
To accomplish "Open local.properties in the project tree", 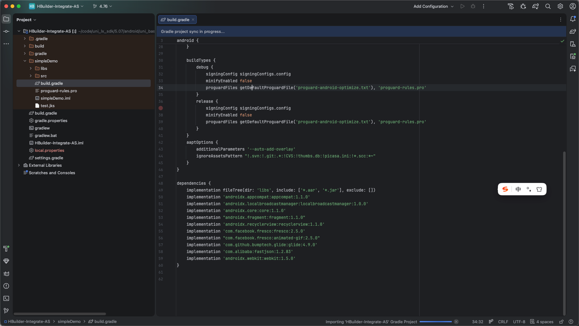I will pos(49,150).
